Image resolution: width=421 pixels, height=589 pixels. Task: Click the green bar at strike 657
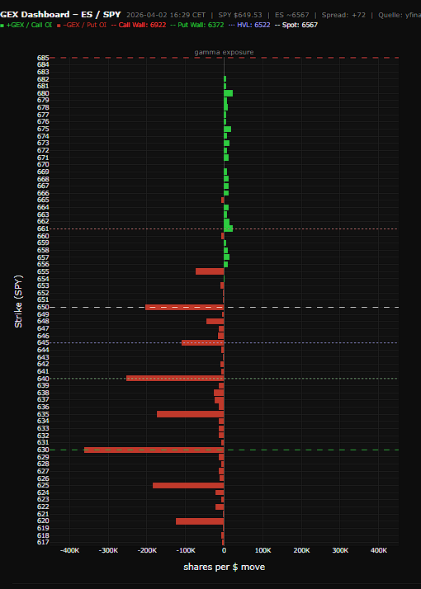227,257
